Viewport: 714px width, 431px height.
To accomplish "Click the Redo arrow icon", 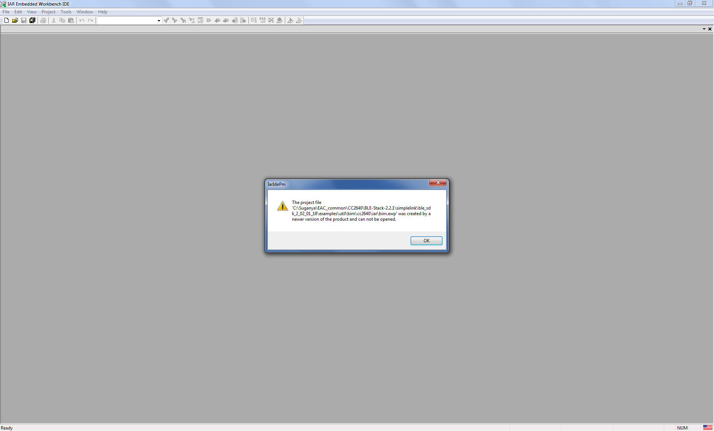I will point(90,20).
